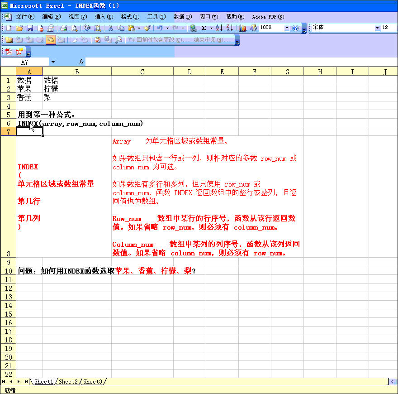
Task: Open the Chart Wizard icon
Action: (243, 28)
